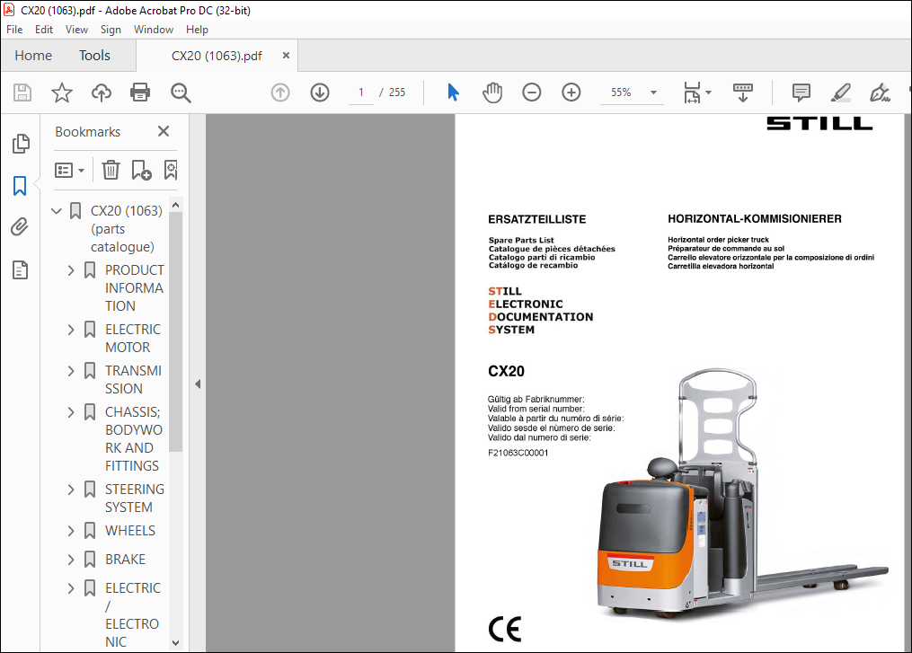Click the bookmarks scrollbar up arrow
Viewport: 912px width, 653px height.
pyautogui.click(x=175, y=206)
